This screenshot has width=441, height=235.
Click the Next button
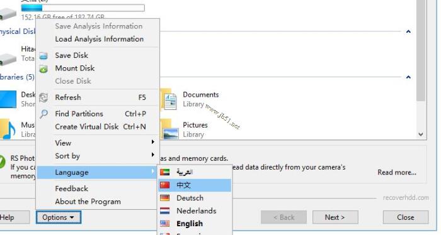click(x=335, y=217)
